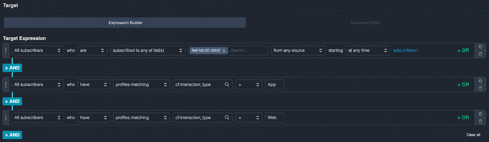
Task: Switch to Advanced Editor tab
Action: pos(365,23)
